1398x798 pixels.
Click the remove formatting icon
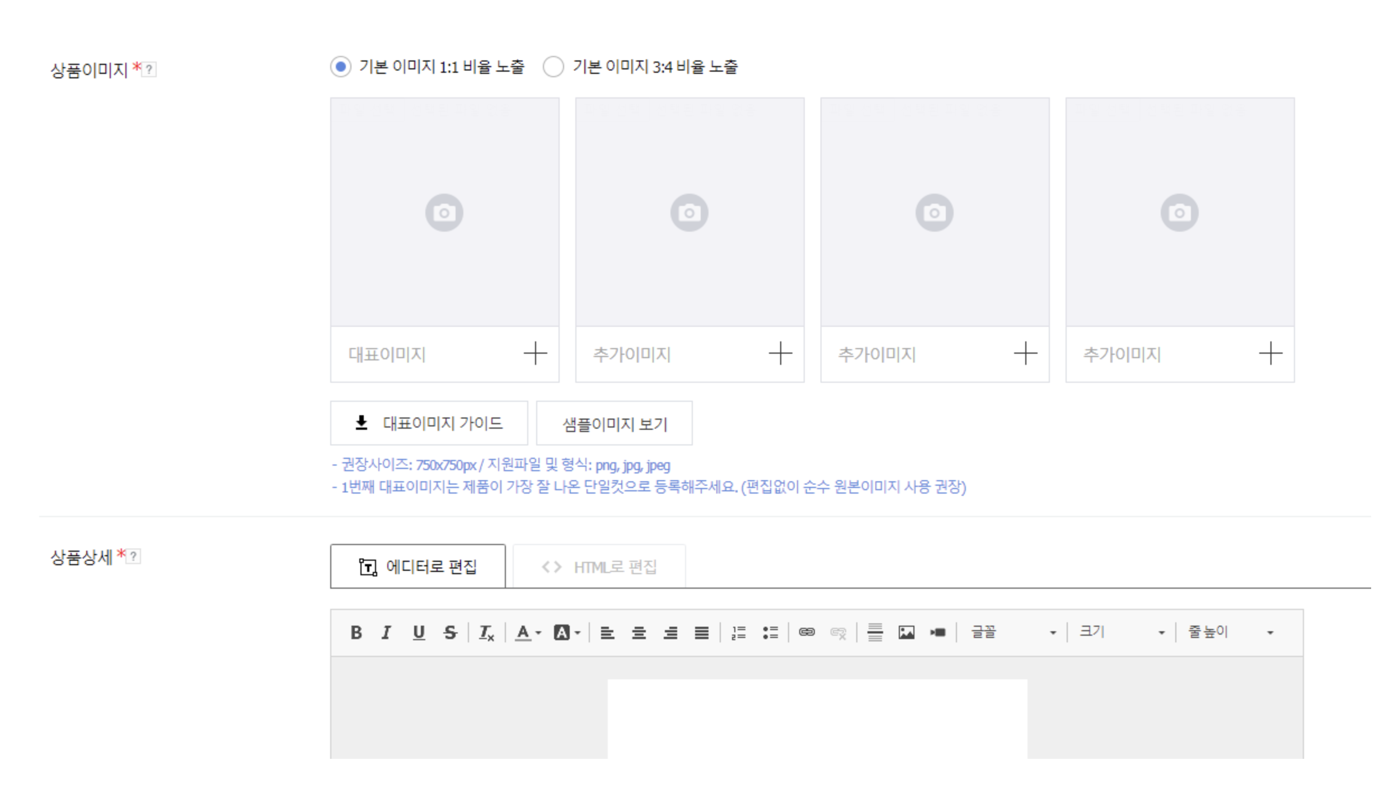tap(486, 633)
